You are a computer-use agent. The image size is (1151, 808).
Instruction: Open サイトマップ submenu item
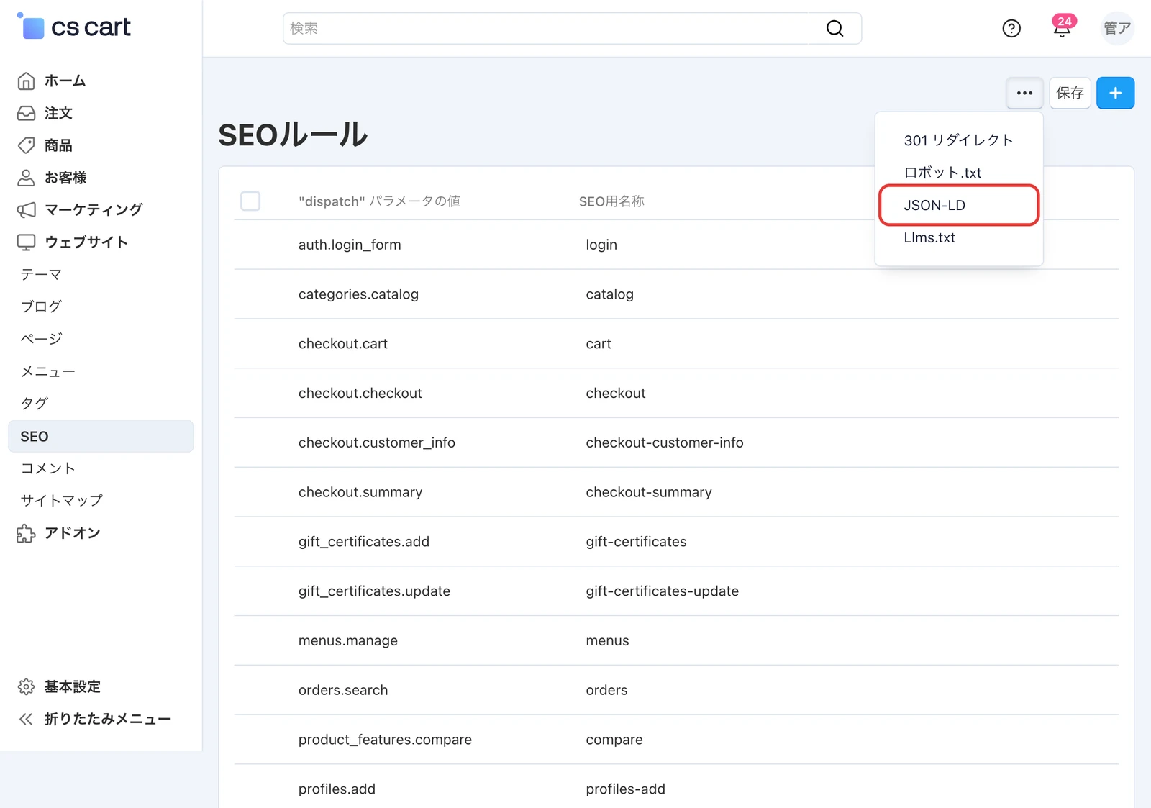(x=61, y=501)
